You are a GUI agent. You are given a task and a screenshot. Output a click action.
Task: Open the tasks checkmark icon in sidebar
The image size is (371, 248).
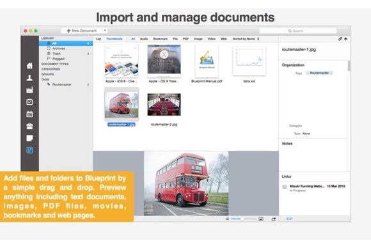point(29,102)
